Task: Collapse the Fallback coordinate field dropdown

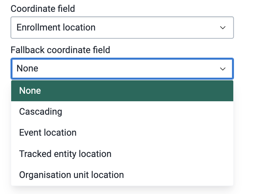Action: (122, 69)
